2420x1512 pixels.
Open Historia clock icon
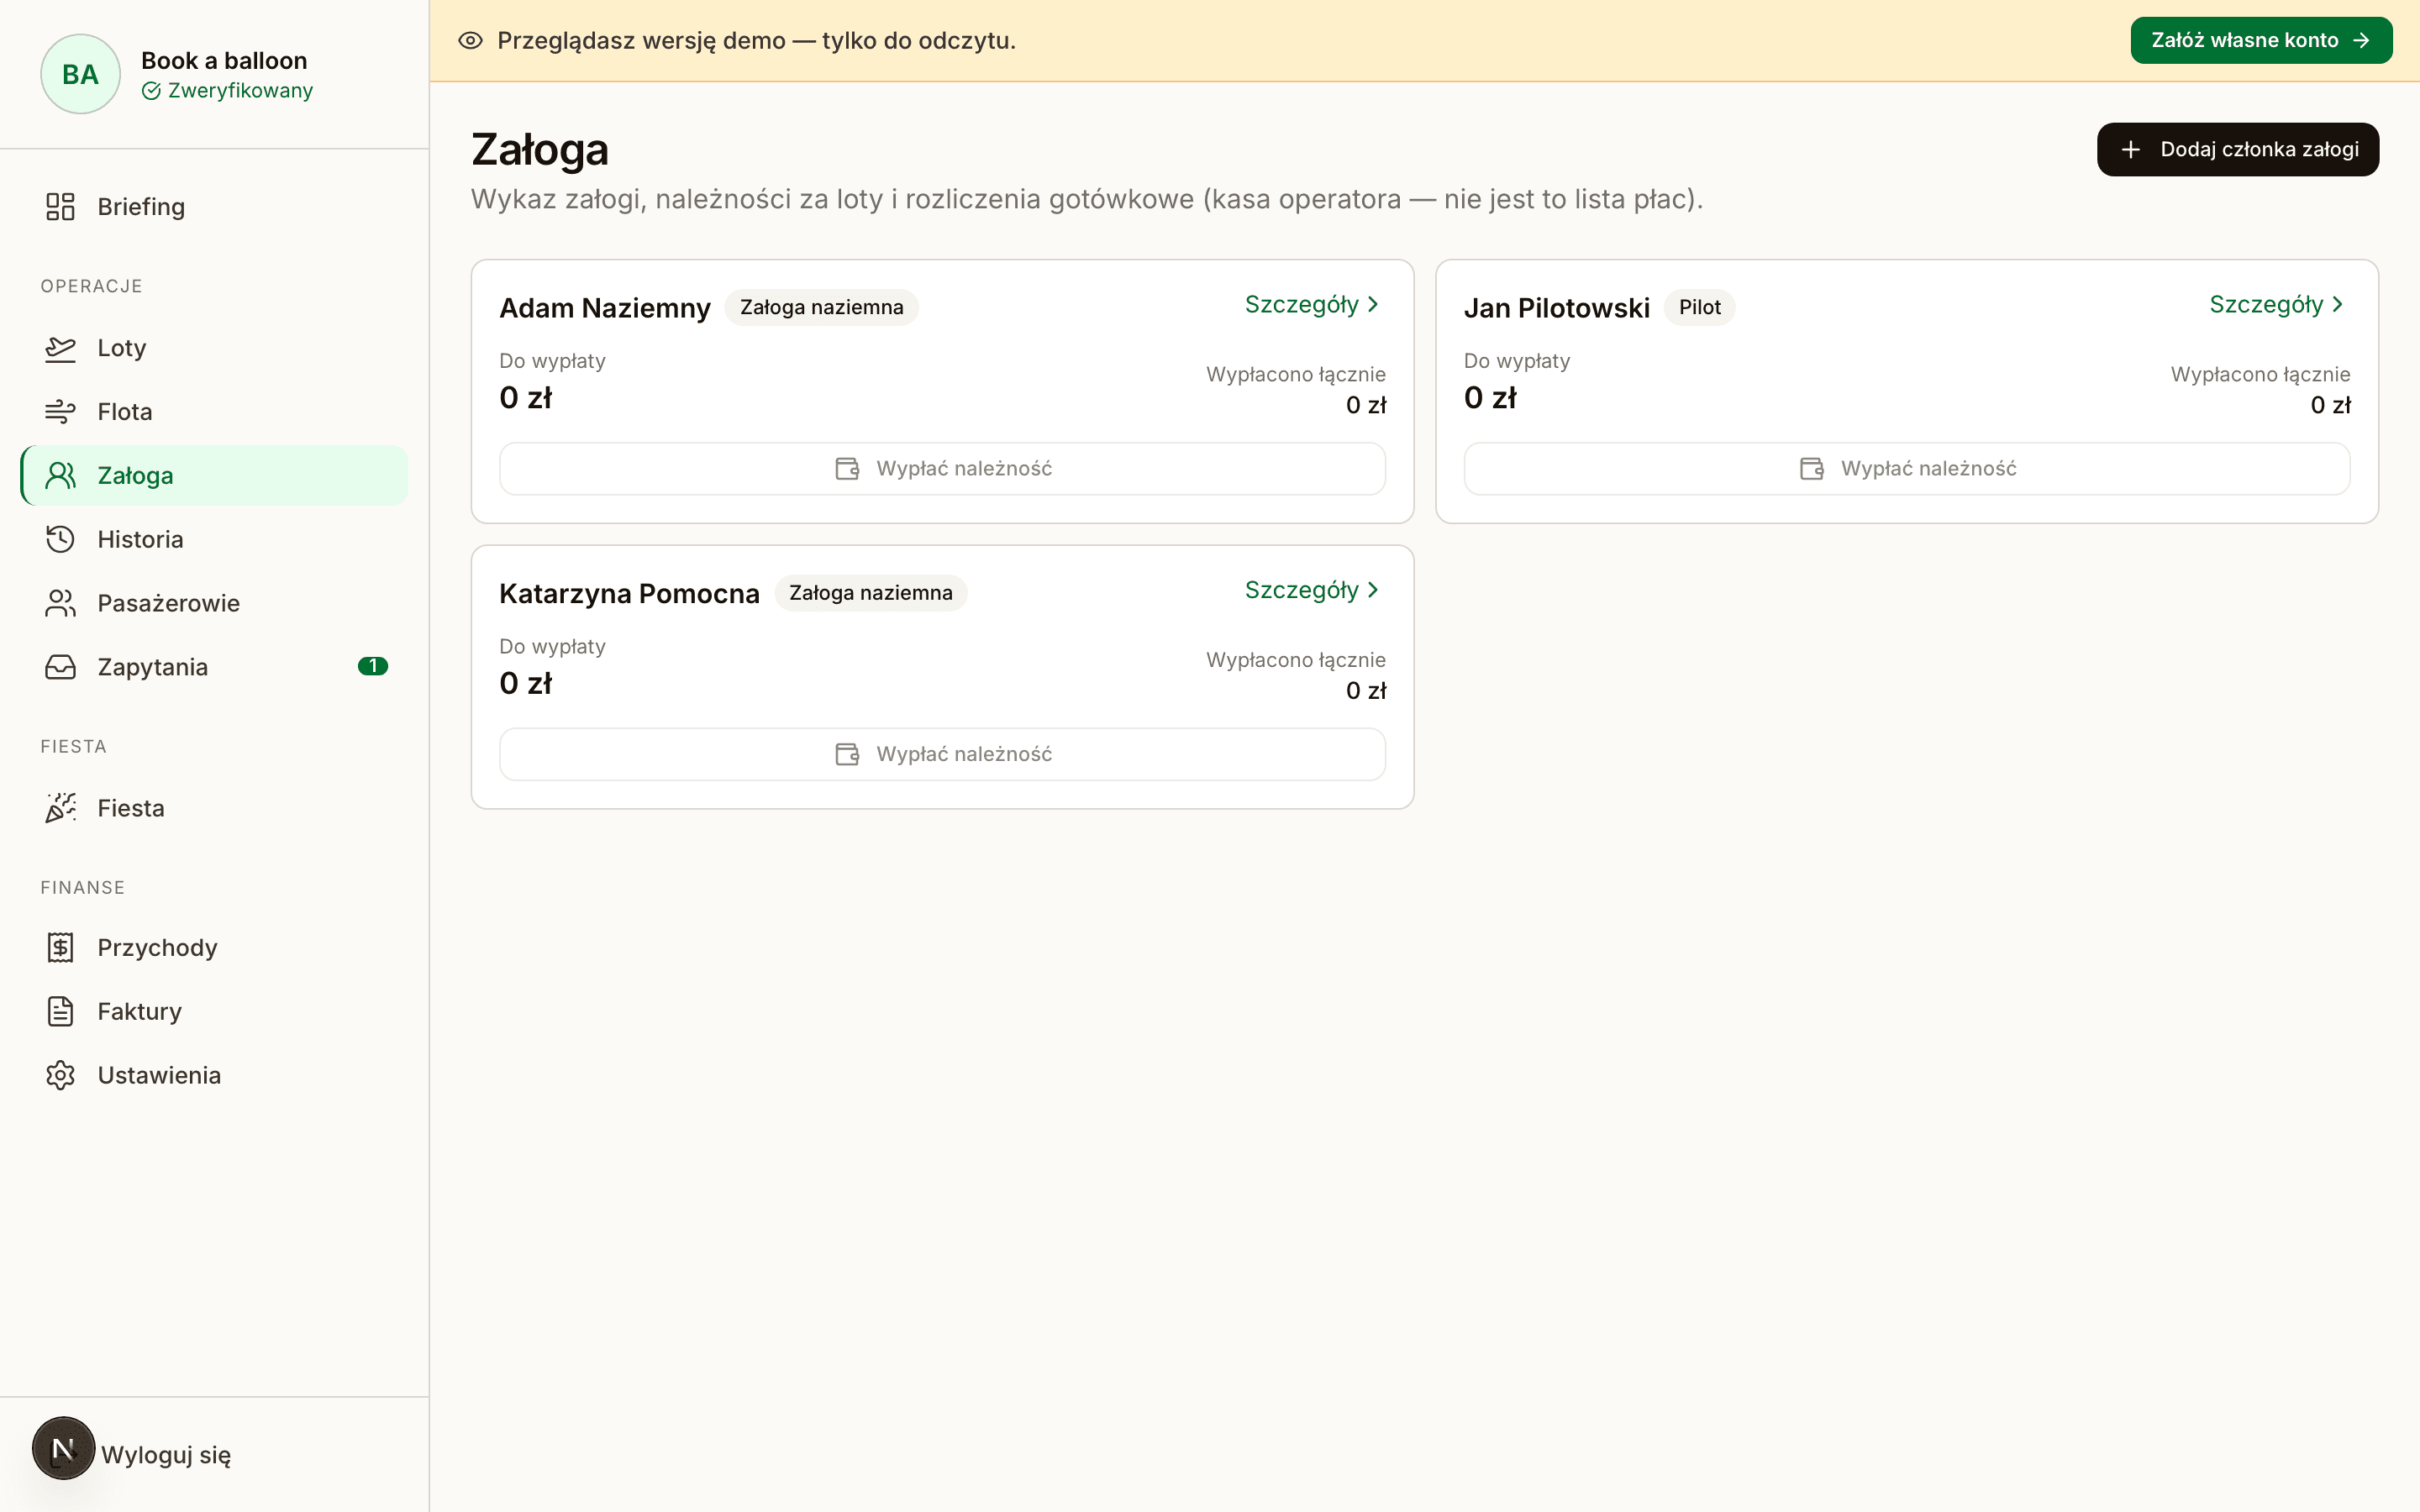pyautogui.click(x=60, y=540)
